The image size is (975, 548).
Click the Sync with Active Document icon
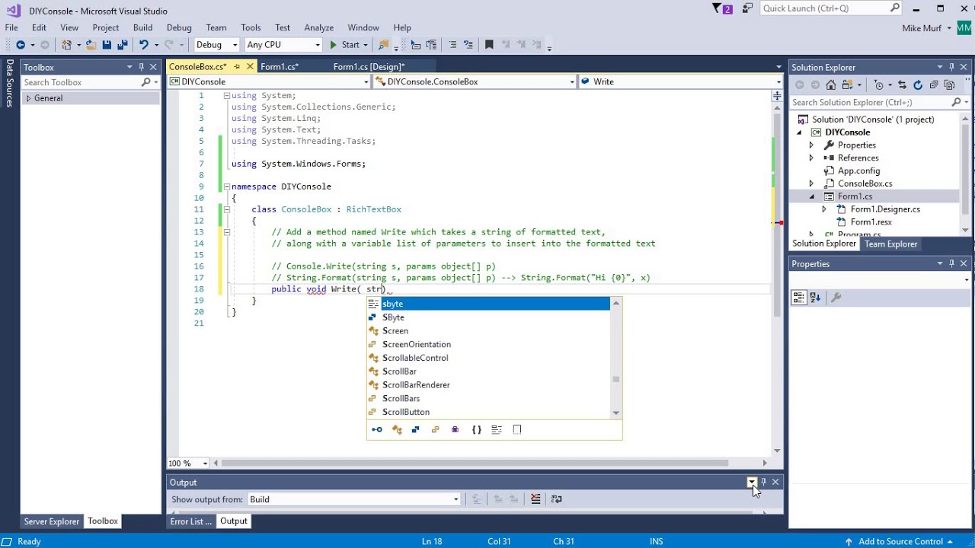(902, 84)
